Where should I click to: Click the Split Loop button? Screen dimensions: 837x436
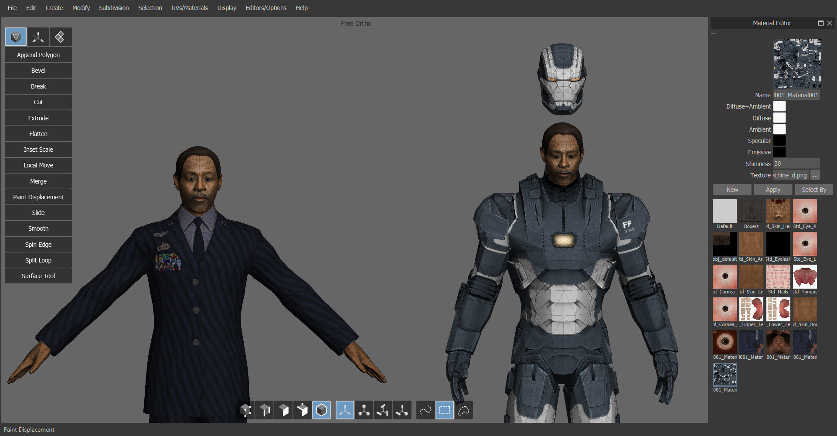tap(38, 260)
